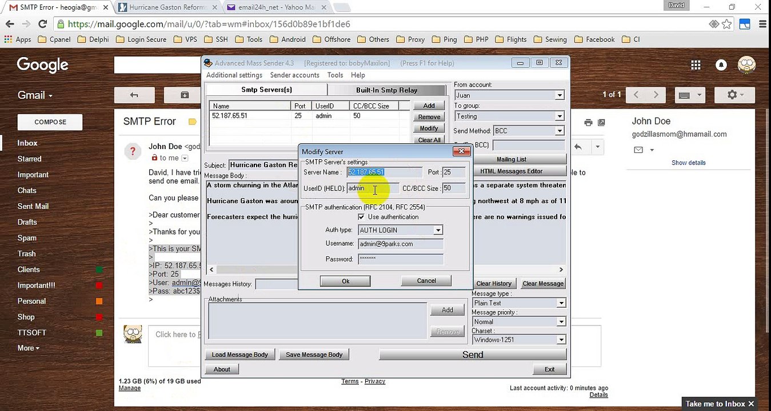Click the browser back arrow
Viewport: 771px width, 411px height.
(10, 24)
